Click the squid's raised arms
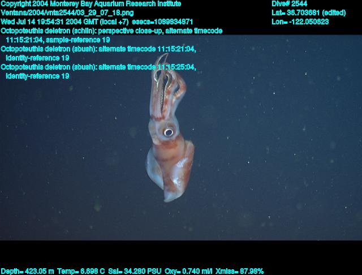Viewport: 362px width, 275px height. (165, 85)
